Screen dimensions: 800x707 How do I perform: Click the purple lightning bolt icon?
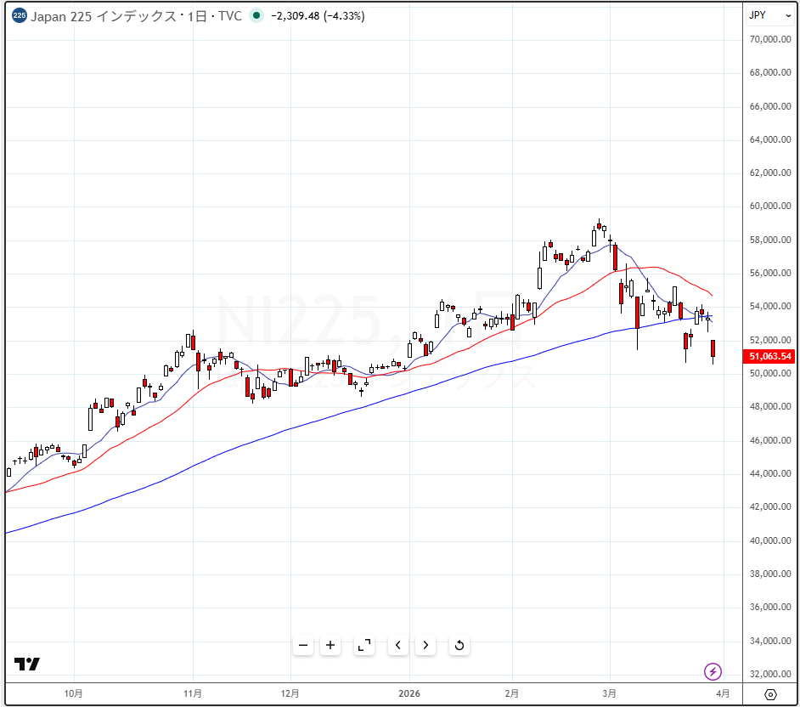713,672
